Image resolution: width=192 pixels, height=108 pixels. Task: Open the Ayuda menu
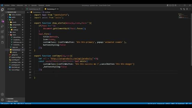pyautogui.click(x=48, y=5)
